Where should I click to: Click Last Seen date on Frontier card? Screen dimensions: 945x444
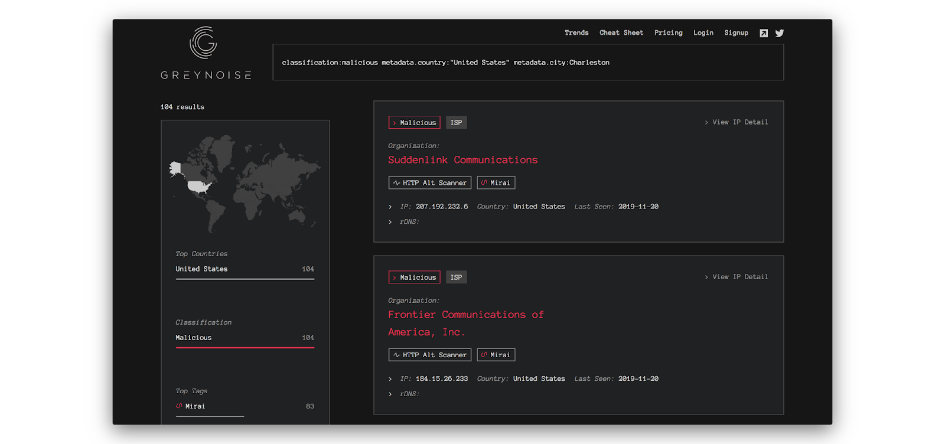(x=638, y=379)
